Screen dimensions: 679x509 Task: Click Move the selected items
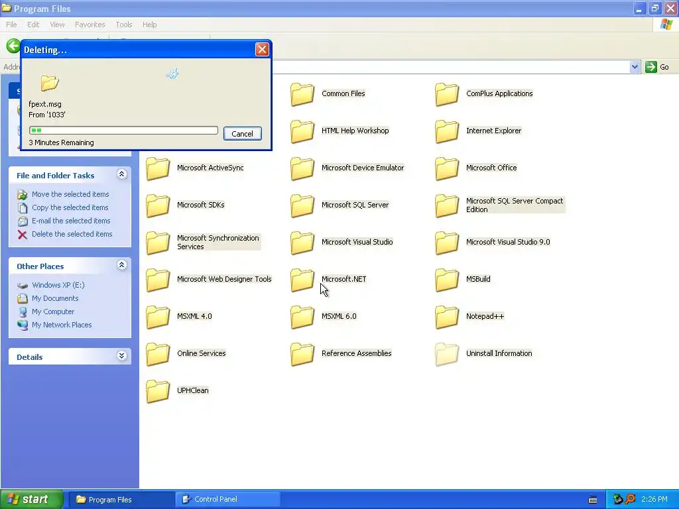(70, 194)
